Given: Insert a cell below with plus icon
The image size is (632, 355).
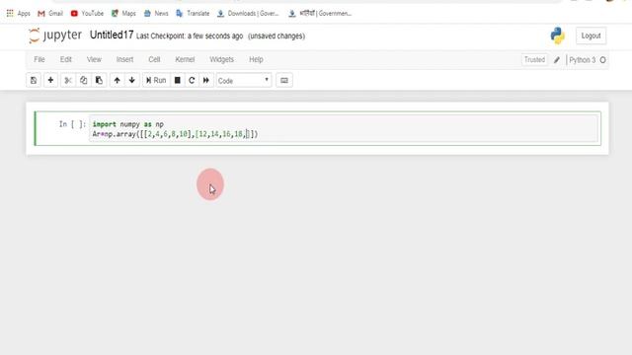Looking at the screenshot, I should (50, 81).
